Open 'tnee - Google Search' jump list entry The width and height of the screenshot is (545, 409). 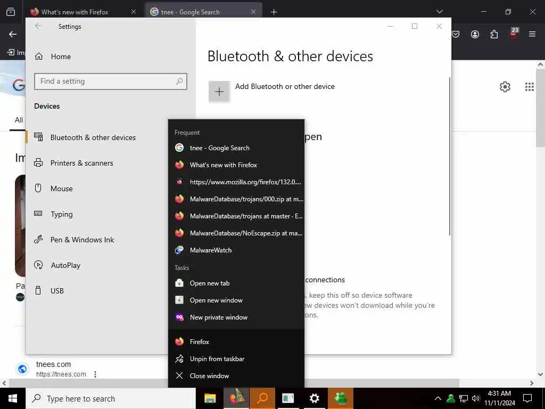point(236,148)
